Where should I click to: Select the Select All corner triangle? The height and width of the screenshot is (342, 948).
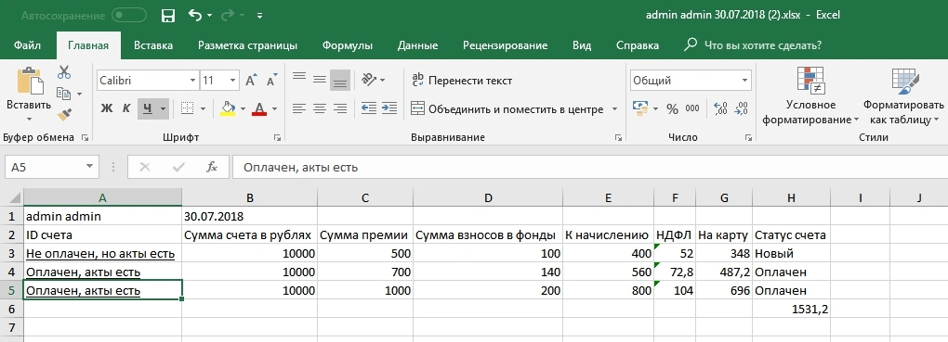(x=11, y=197)
